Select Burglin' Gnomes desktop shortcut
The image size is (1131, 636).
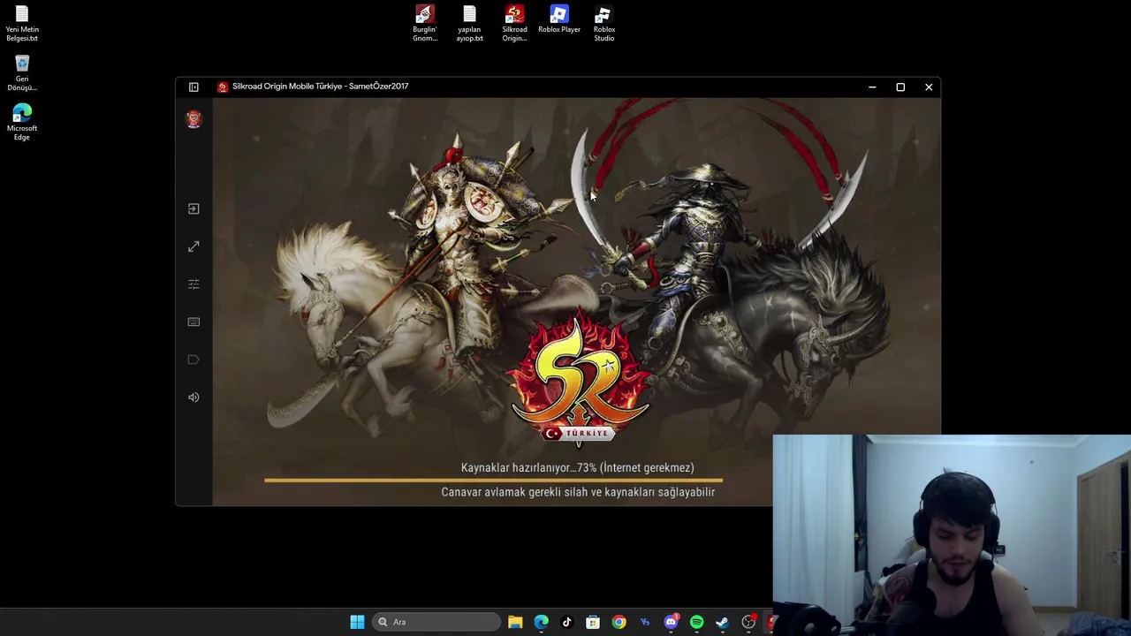pos(425,24)
